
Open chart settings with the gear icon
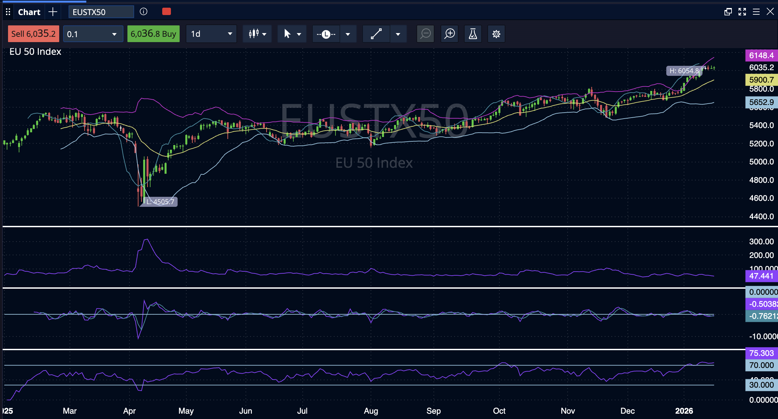(x=496, y=34)
